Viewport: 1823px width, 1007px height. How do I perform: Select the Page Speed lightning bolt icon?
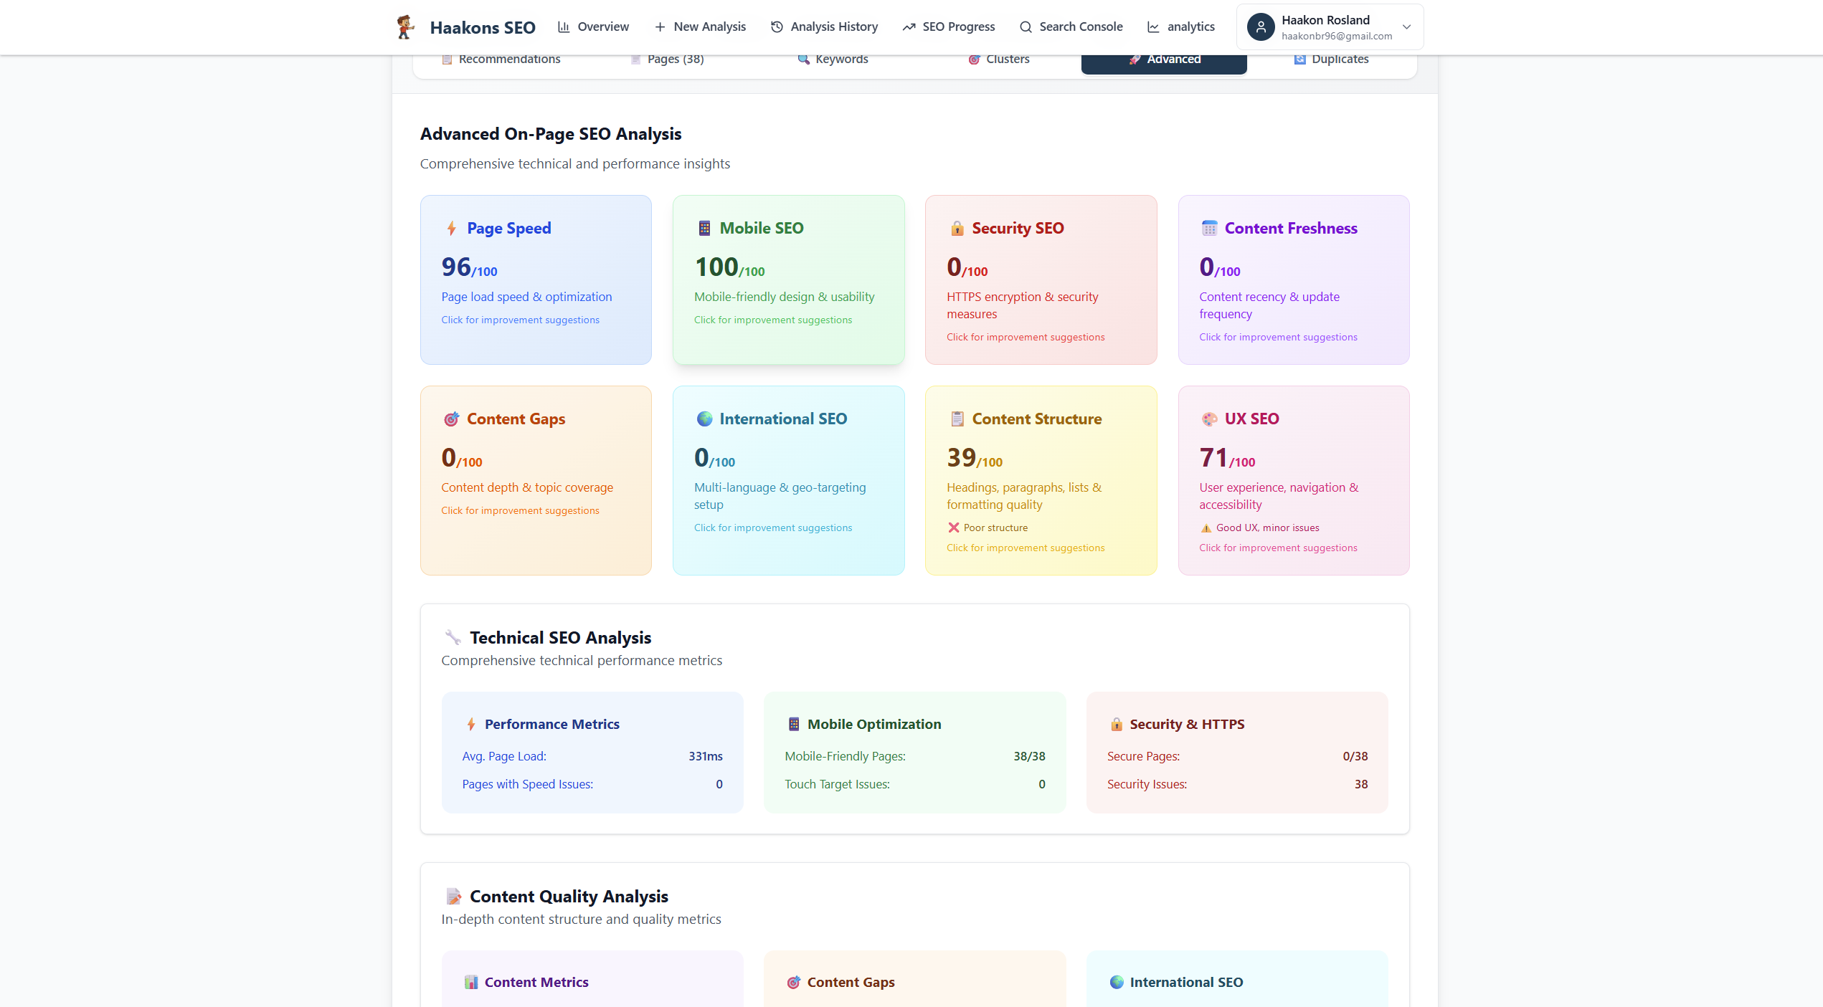tap(451, 228)
